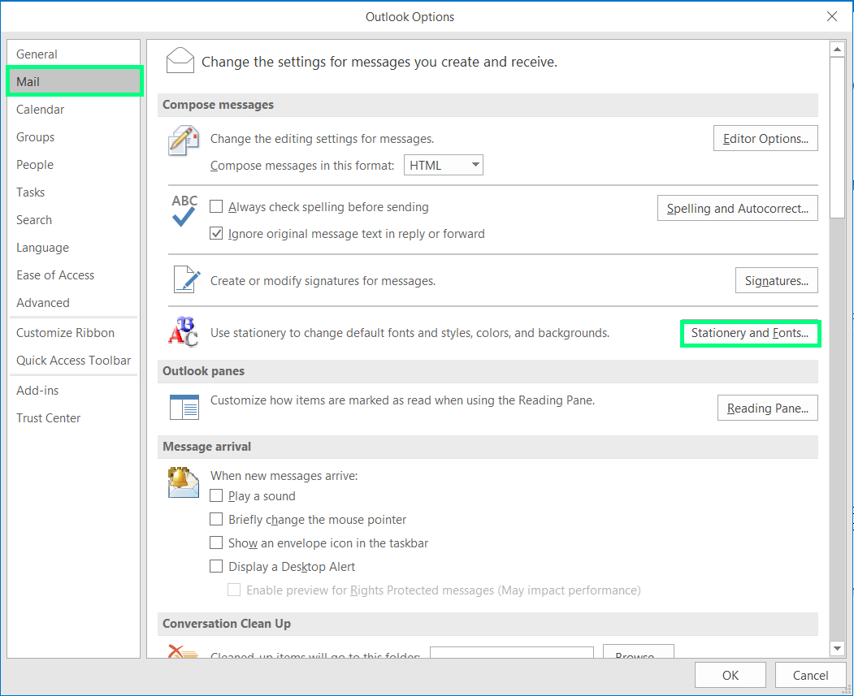This screenshot has width=854, height=696.
Task: Click the Reading Pane layout icon
Action: coord(184,407)
